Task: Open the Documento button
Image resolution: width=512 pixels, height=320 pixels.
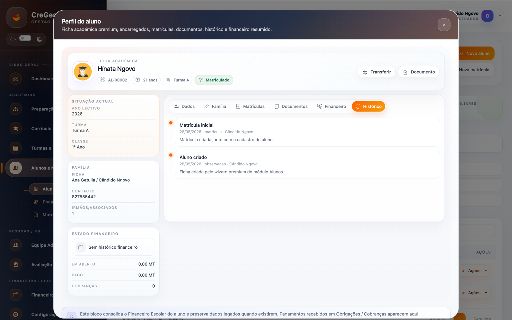Action: pos(419,72)
